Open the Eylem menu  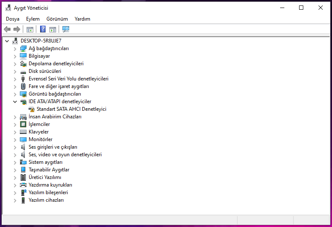click(33, 19)
